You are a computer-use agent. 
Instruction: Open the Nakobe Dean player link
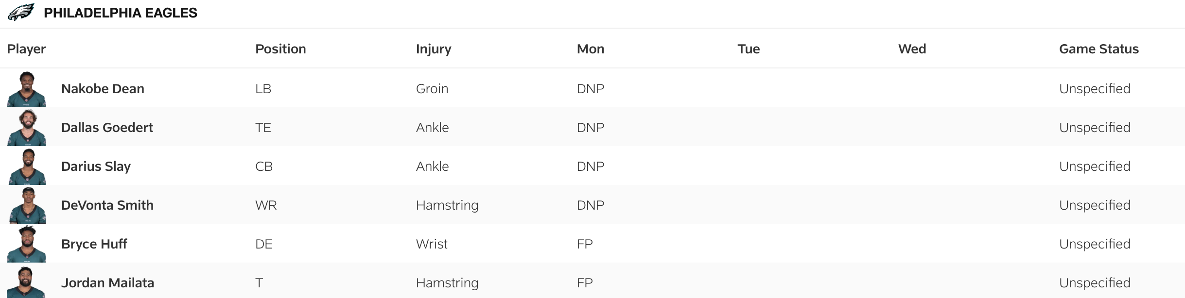pos(103,89)
